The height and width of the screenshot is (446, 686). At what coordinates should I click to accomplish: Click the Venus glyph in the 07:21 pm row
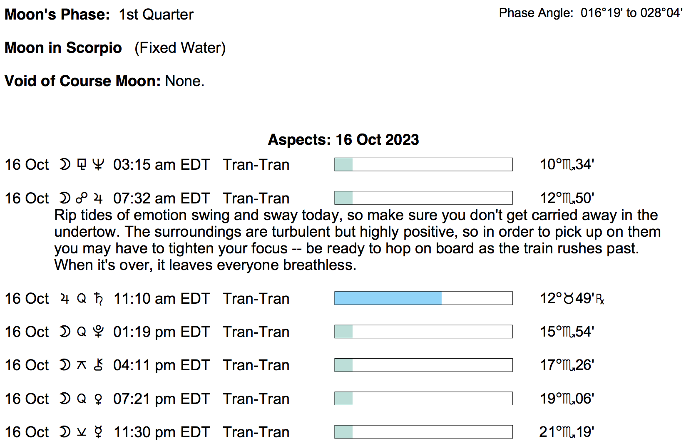pyautogui.click(x=98, y=399)
